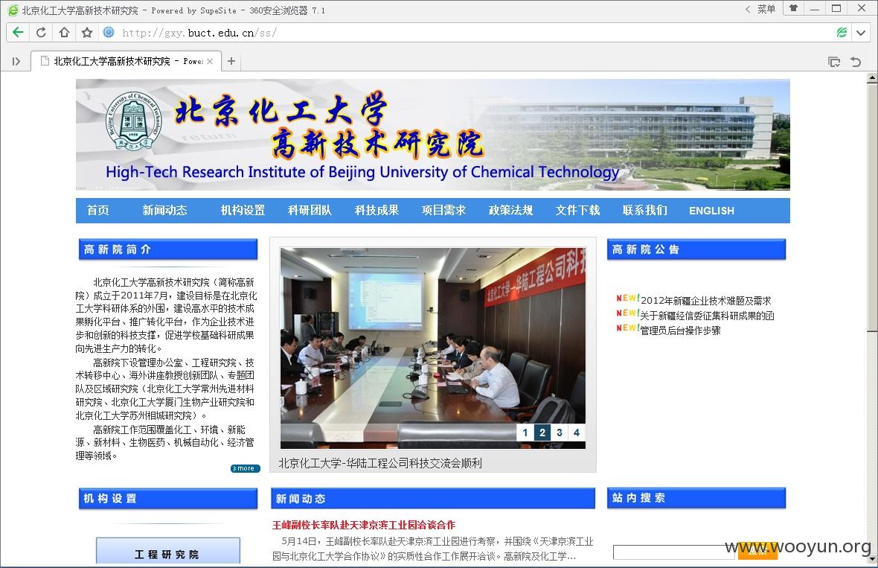The image size is (878, 568).
Task: Go to 首页 in the navigation bar
Action: click(x=98, y=210)
